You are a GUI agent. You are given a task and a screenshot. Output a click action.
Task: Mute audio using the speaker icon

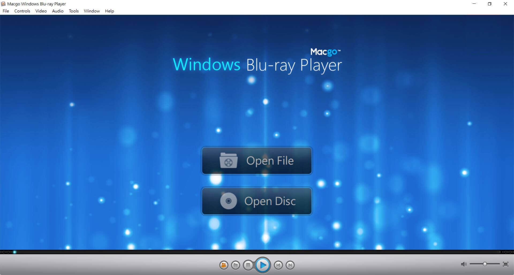coord(463,264)
